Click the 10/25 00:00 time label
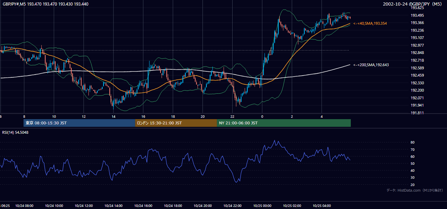The width and height of the screenshot is (447, 209). pyautogui.click(x=262, y=206)
